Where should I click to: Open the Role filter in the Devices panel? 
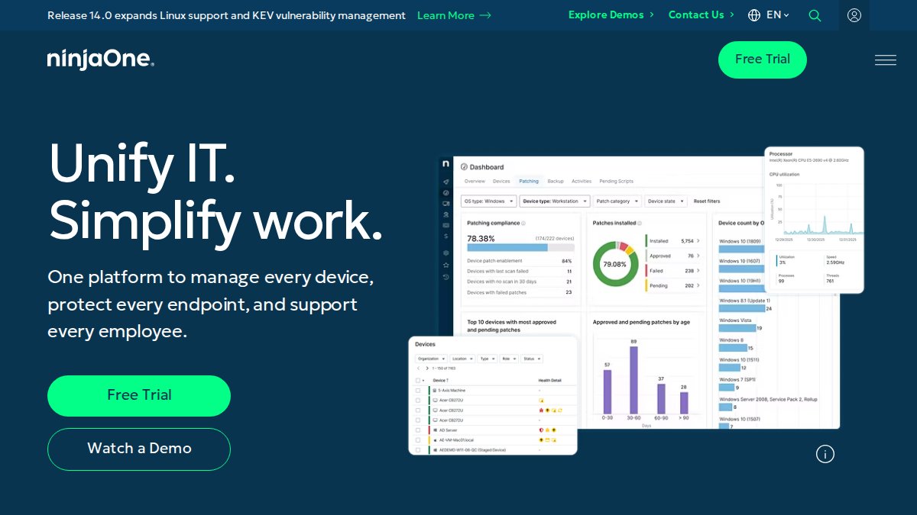click(509, 359)
